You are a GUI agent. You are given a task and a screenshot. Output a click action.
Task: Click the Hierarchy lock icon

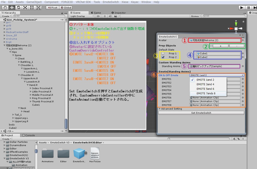(x=62, y=13)
